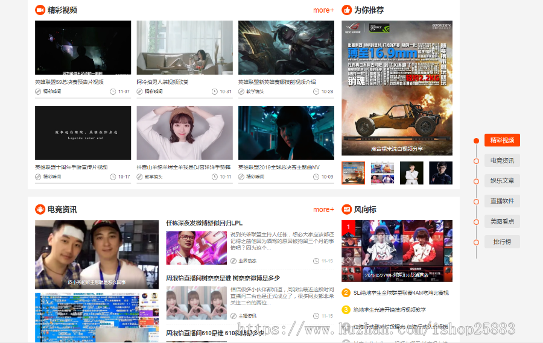Click 精彩瞬间 tag under S9 video
Viewport: 543px width, 343px height.
[52, 92]
